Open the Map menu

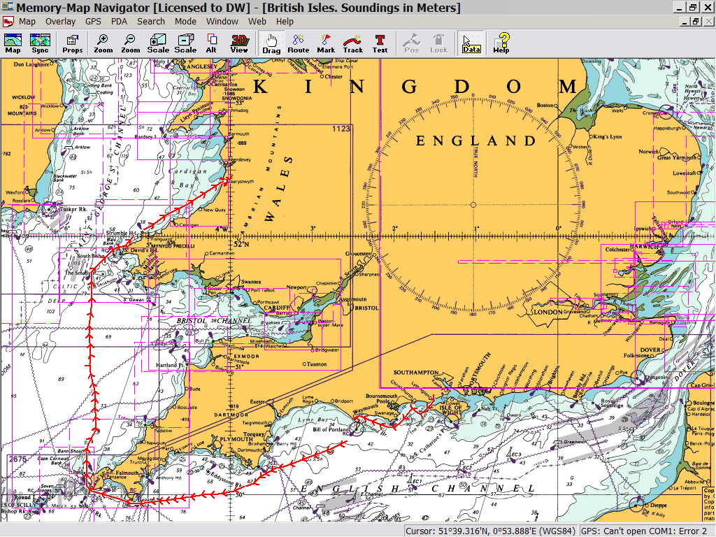[x=27, y=22]
